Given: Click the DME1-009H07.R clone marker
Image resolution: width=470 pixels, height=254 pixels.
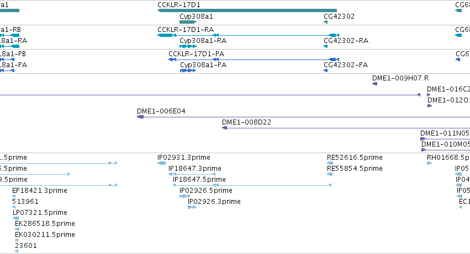Looking at the screenshot, I should (x=374, y=84).
